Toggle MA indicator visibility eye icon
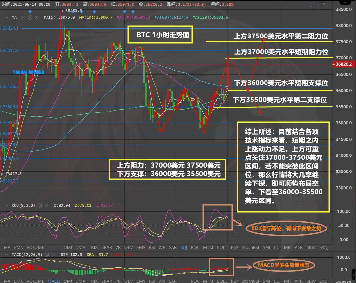 (23, 17)
